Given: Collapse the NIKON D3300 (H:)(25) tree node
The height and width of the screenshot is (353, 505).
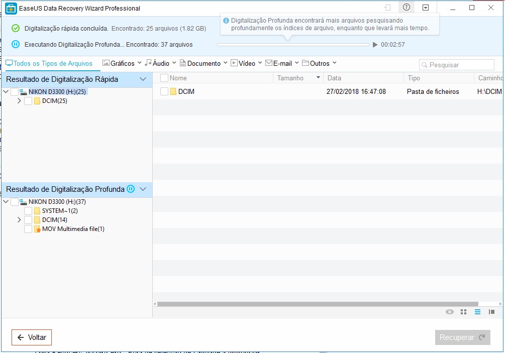Looking at the screenshot, I should (6, 92).
